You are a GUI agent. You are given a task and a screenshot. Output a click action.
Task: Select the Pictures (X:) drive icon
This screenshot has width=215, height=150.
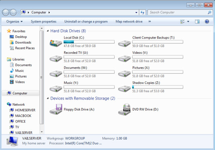pos(124,74)
